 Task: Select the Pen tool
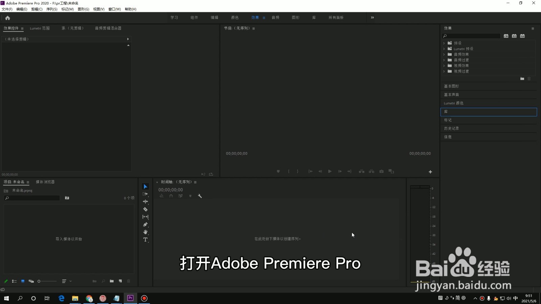[145, 225]
